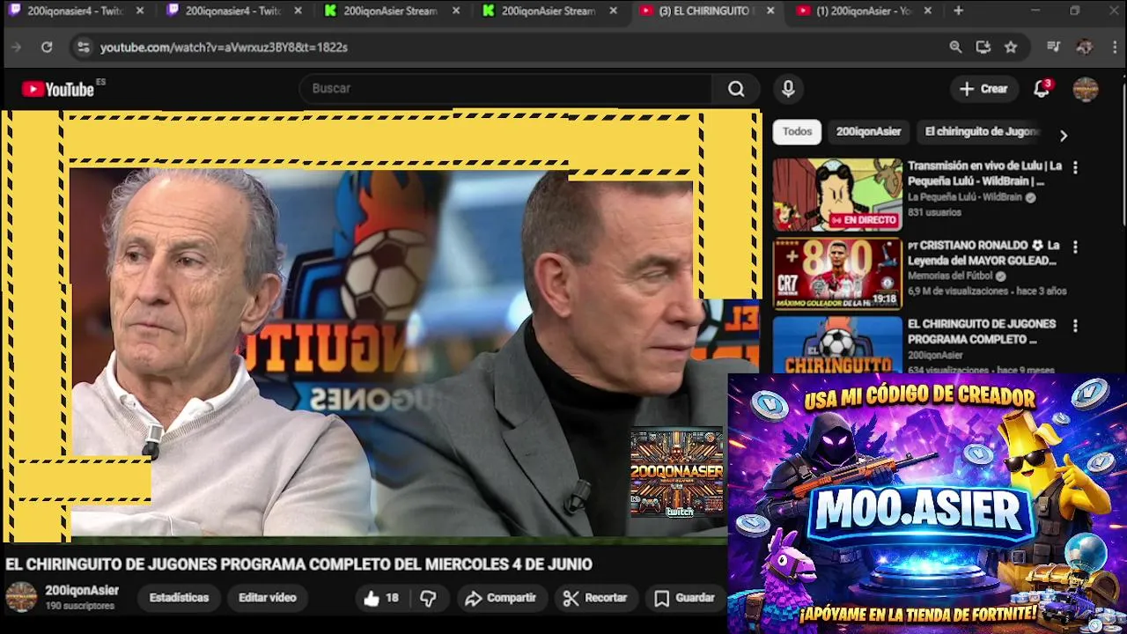Open options menu for the Lulu live video
The image size is (1127, 634).
[x=1075, y=167]
